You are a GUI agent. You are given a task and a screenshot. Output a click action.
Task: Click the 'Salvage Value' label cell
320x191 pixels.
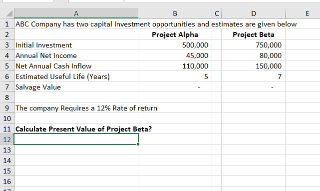pos(76,87)
